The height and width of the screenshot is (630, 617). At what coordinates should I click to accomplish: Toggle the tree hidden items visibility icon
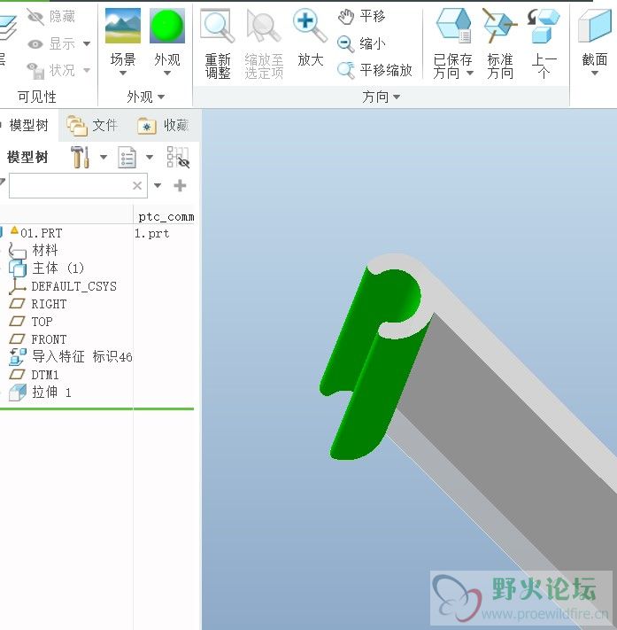(177, 157)
